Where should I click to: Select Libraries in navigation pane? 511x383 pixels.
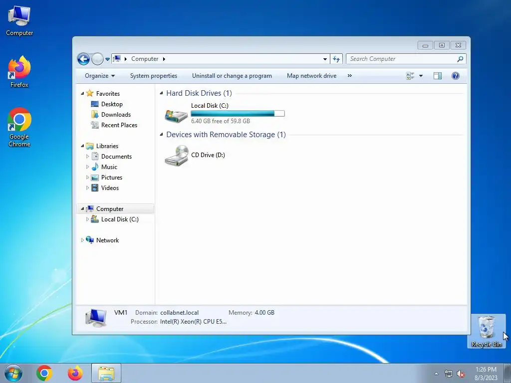point(107,146)
